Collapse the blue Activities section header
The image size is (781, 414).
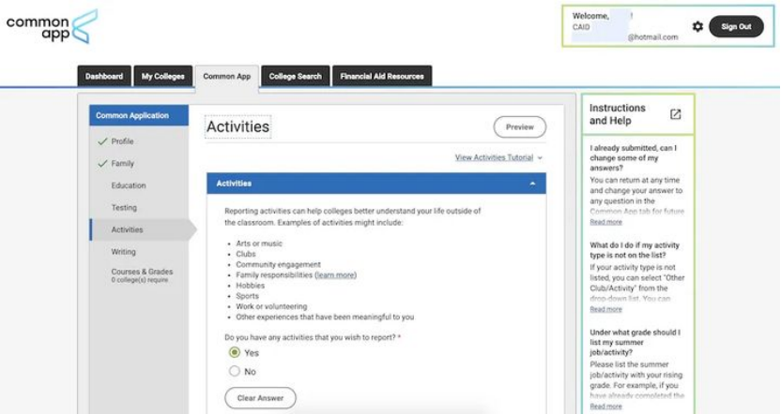pyautogui.click(x=533, y=184)
